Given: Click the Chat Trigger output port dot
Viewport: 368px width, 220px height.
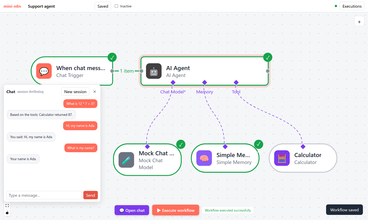Looking at the screenshot, I should 112,71.
